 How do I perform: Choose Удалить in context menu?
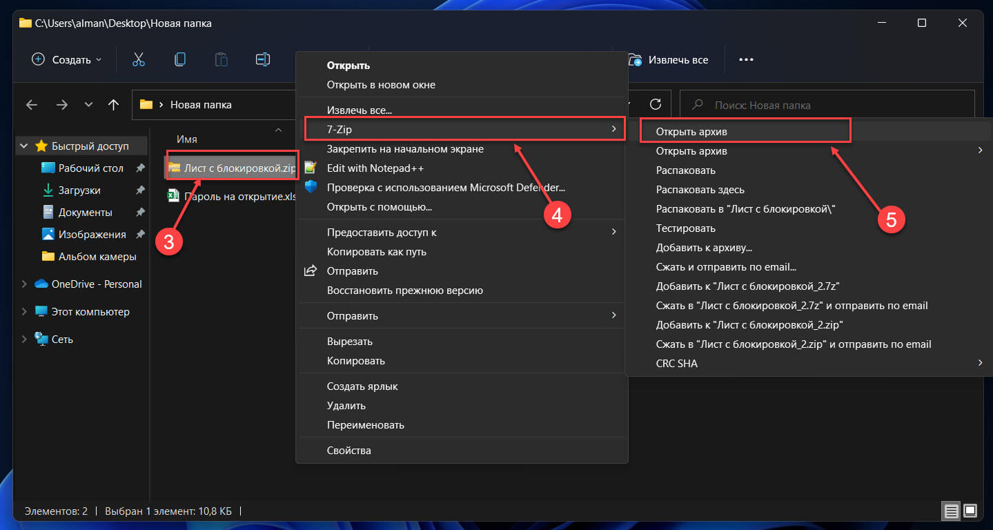[462, 406]
